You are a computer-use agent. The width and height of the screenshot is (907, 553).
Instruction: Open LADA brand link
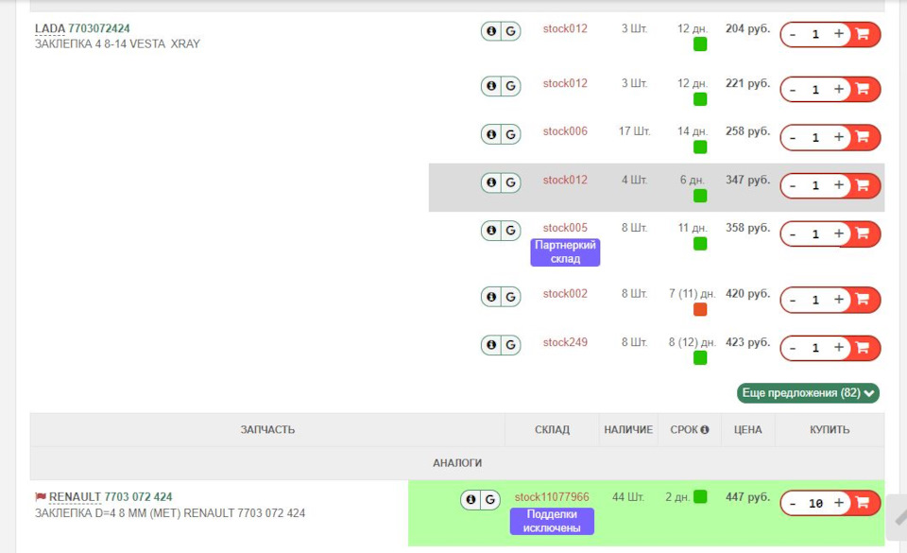50,28
